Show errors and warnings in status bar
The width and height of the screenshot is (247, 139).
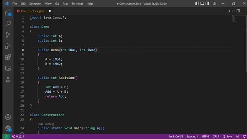(x=18, y=136)
